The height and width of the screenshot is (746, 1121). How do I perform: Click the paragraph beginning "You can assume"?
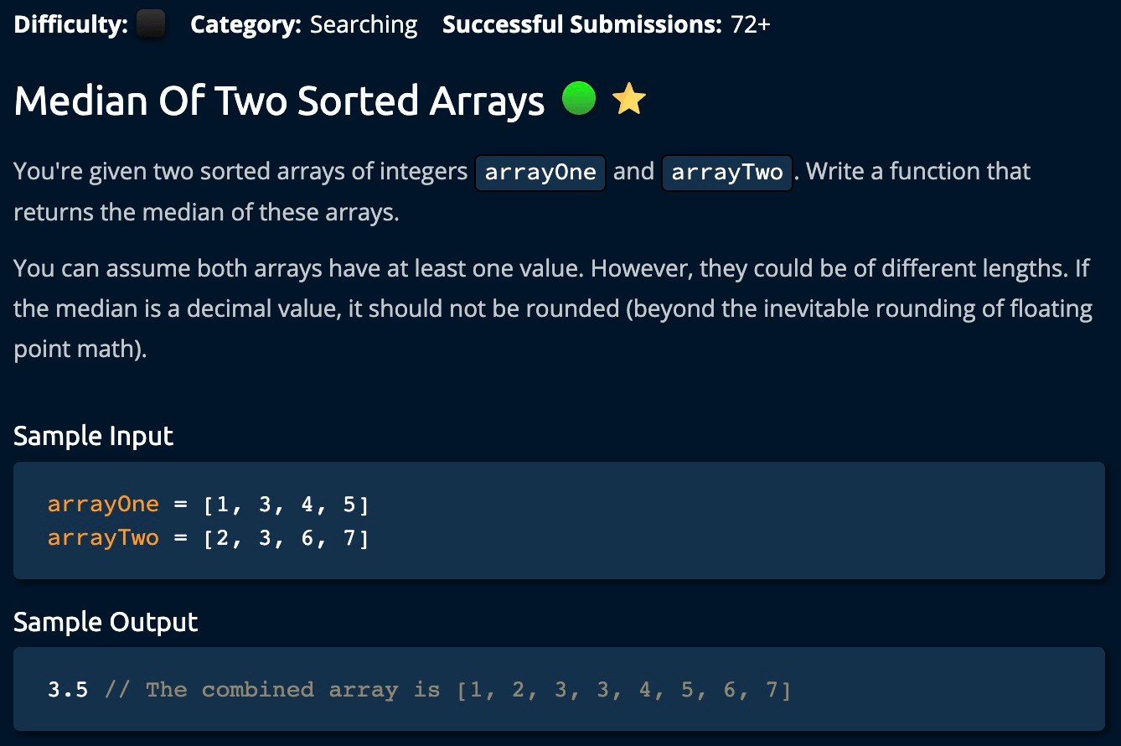553,308
